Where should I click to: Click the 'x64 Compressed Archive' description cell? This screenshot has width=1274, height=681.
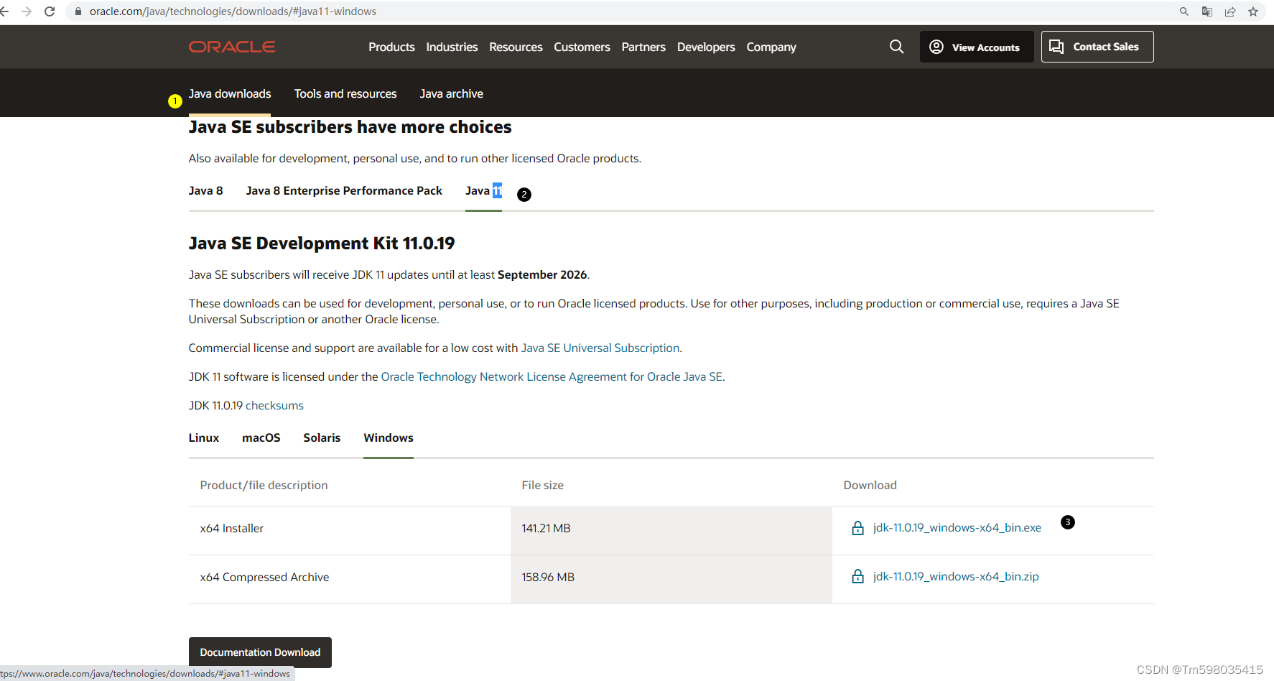coord(349,580)
